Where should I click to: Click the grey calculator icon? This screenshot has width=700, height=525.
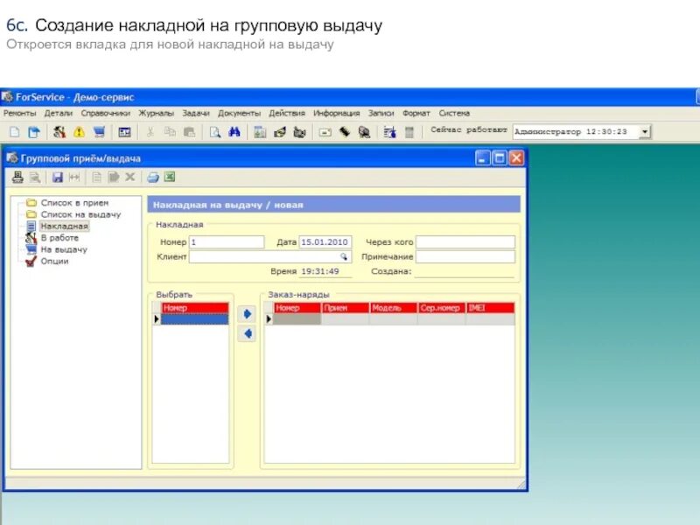tap(409, 132)
